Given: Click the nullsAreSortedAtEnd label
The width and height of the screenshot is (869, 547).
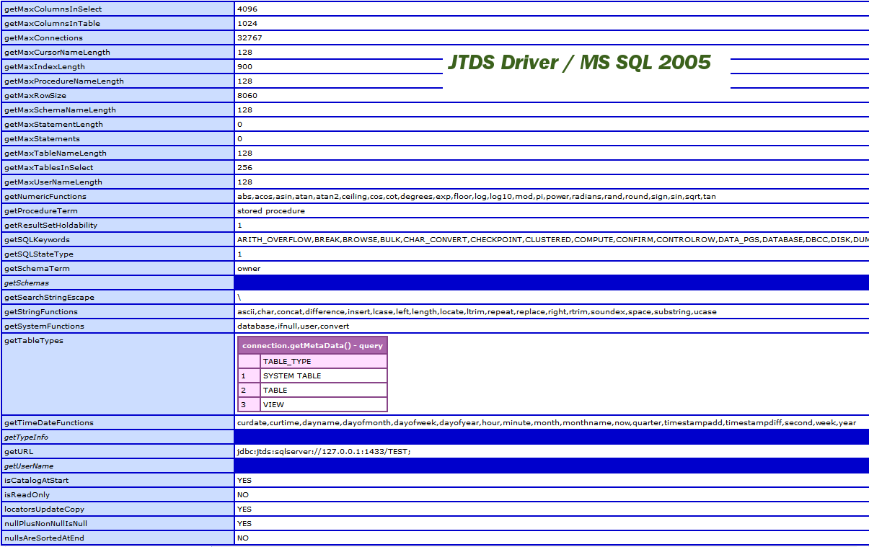Looking at the screenshot, I should point(45,538).
